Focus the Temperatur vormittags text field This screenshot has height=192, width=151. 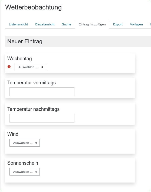[x=42, y=92]
